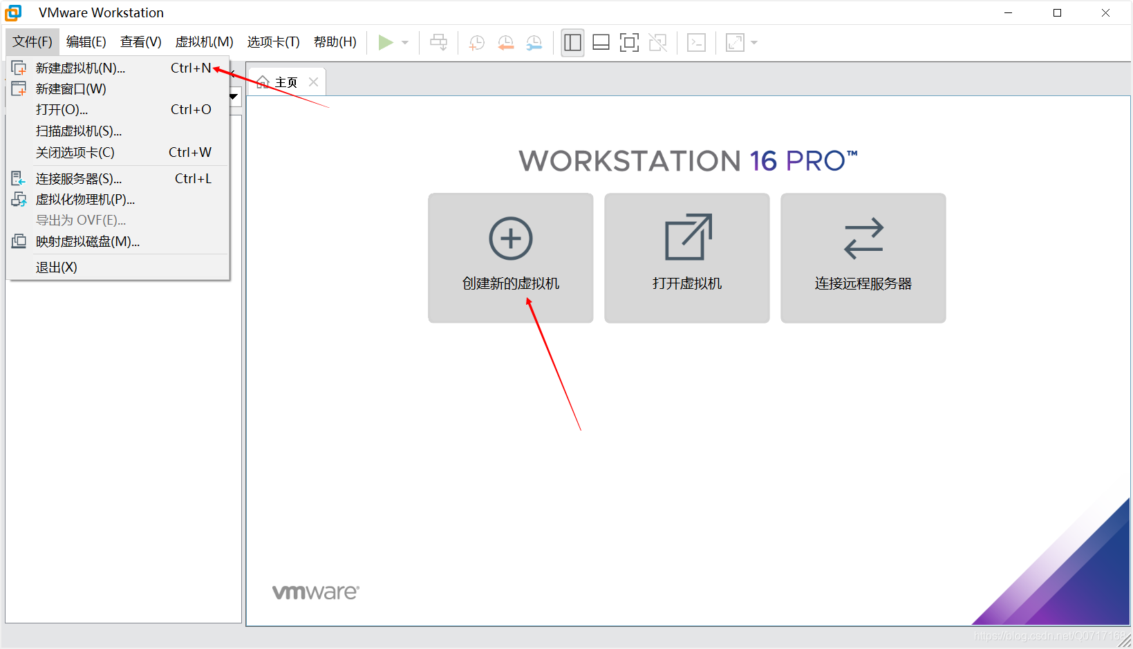
Task: Maximize the VMware Workstation window
Action: click(x=1057, y=12)
